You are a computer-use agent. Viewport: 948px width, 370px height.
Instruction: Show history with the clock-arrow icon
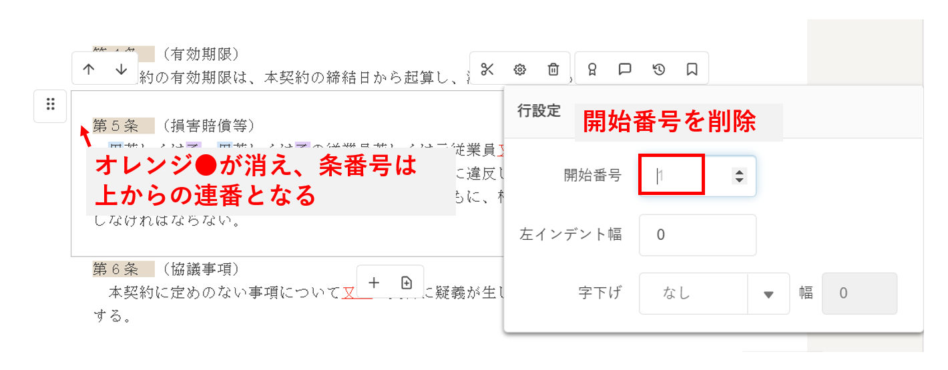(x=658, y=69)
